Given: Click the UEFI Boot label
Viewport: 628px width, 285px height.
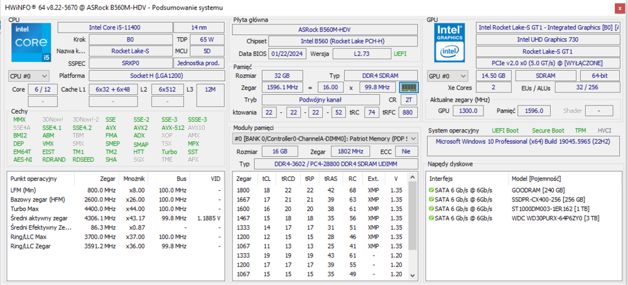Looking at the screenshot, I should [x=505, y=131].
